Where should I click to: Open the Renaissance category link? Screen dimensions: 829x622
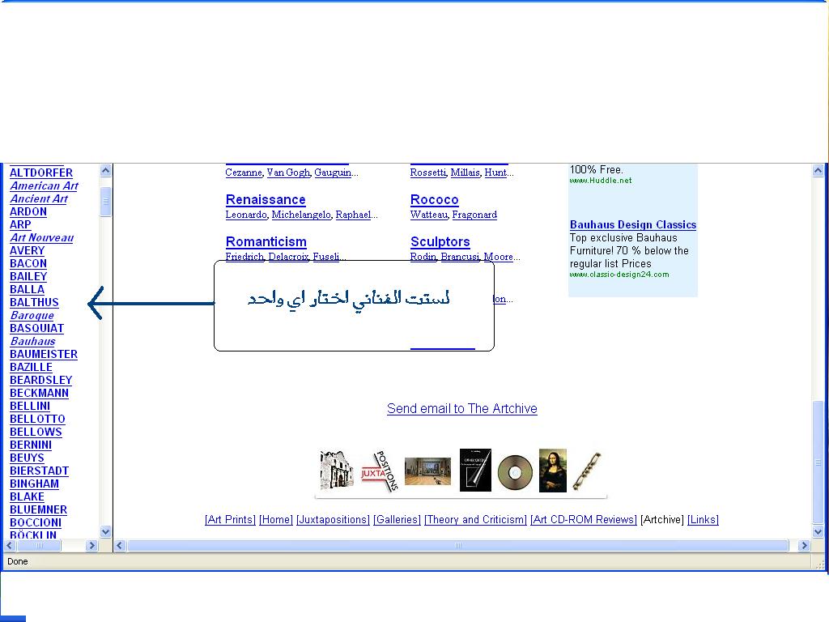point(266,200)
